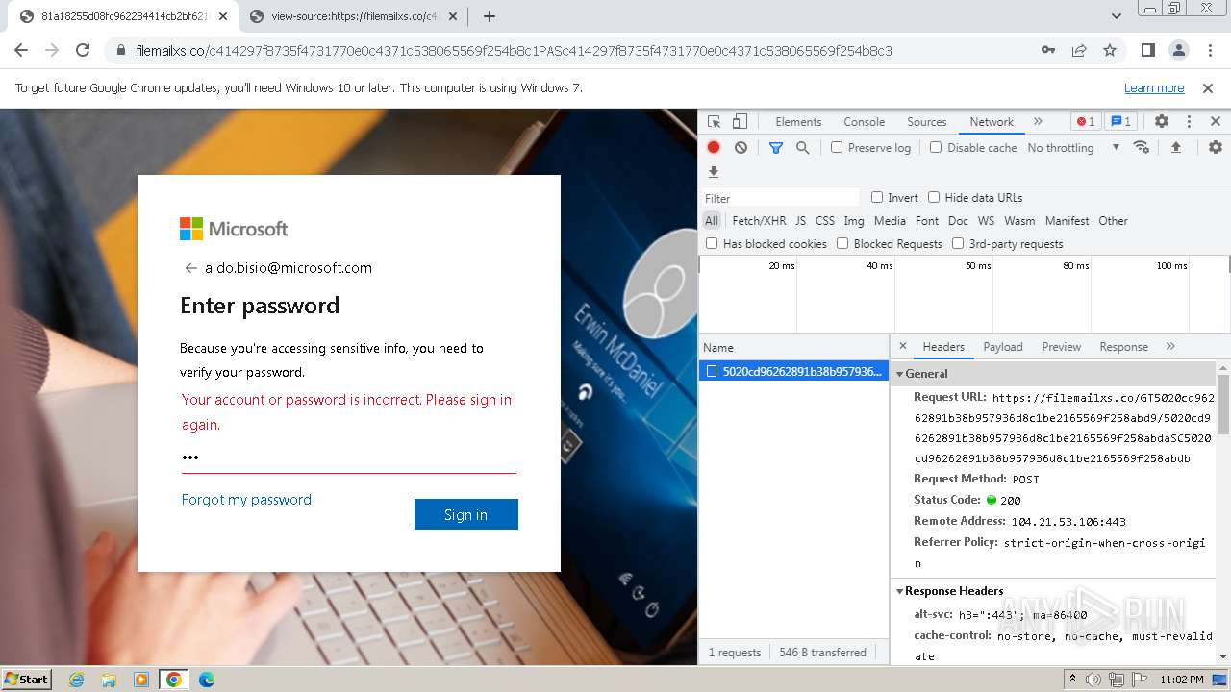Image resolution: width=1231 pixels, height=692 pixels.
Task: Open the Preview tab
Action: [1062, 347]
